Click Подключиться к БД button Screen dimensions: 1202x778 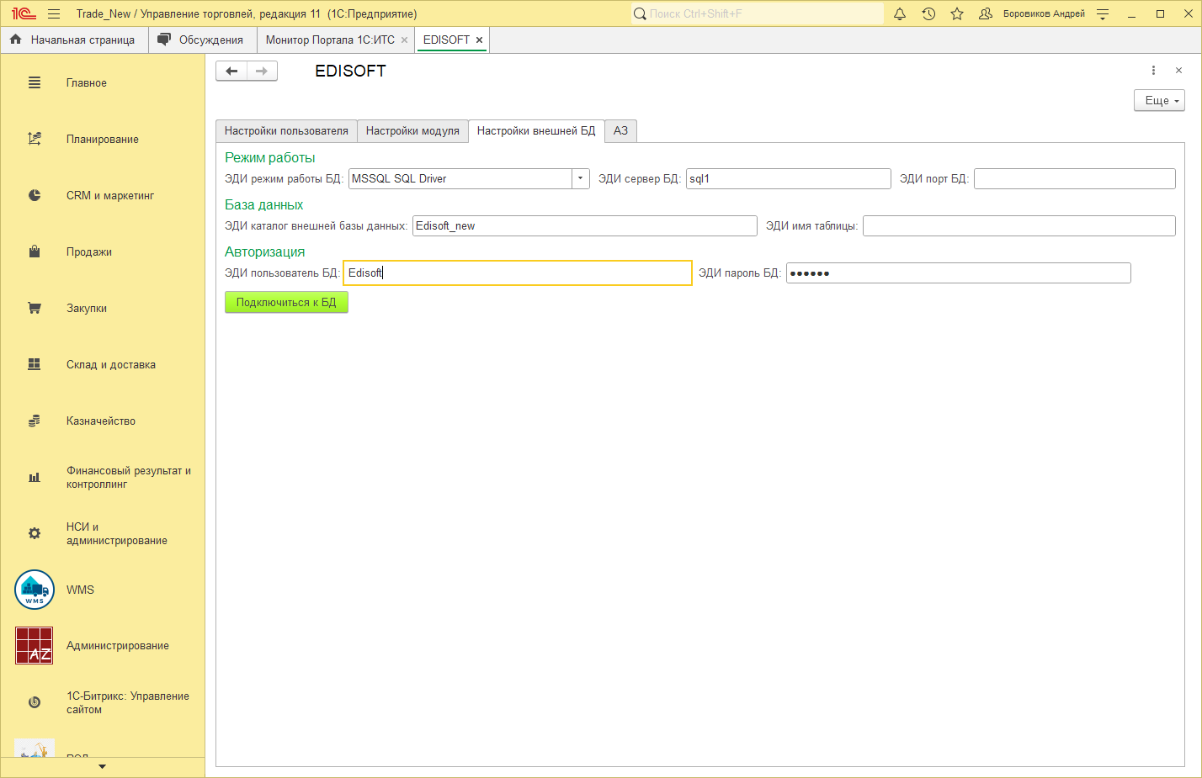pos(286,303)
